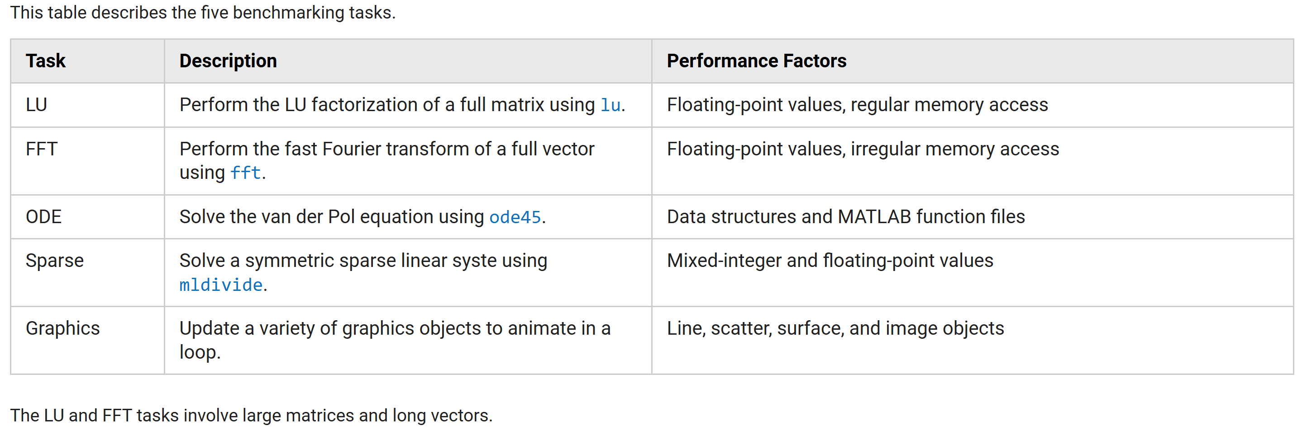Open the fft function link

(246, 173)
